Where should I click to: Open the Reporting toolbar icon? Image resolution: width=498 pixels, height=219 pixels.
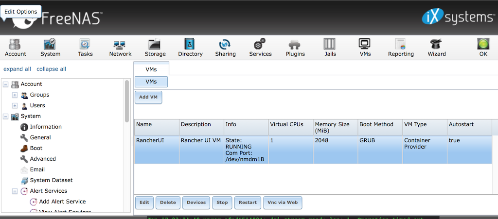point(401,48)
